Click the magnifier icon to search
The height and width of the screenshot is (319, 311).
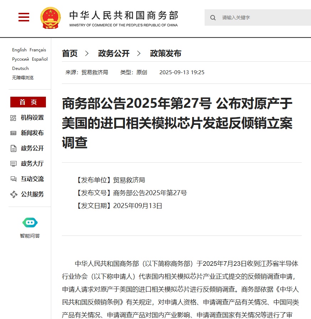(x=213, y=17)
